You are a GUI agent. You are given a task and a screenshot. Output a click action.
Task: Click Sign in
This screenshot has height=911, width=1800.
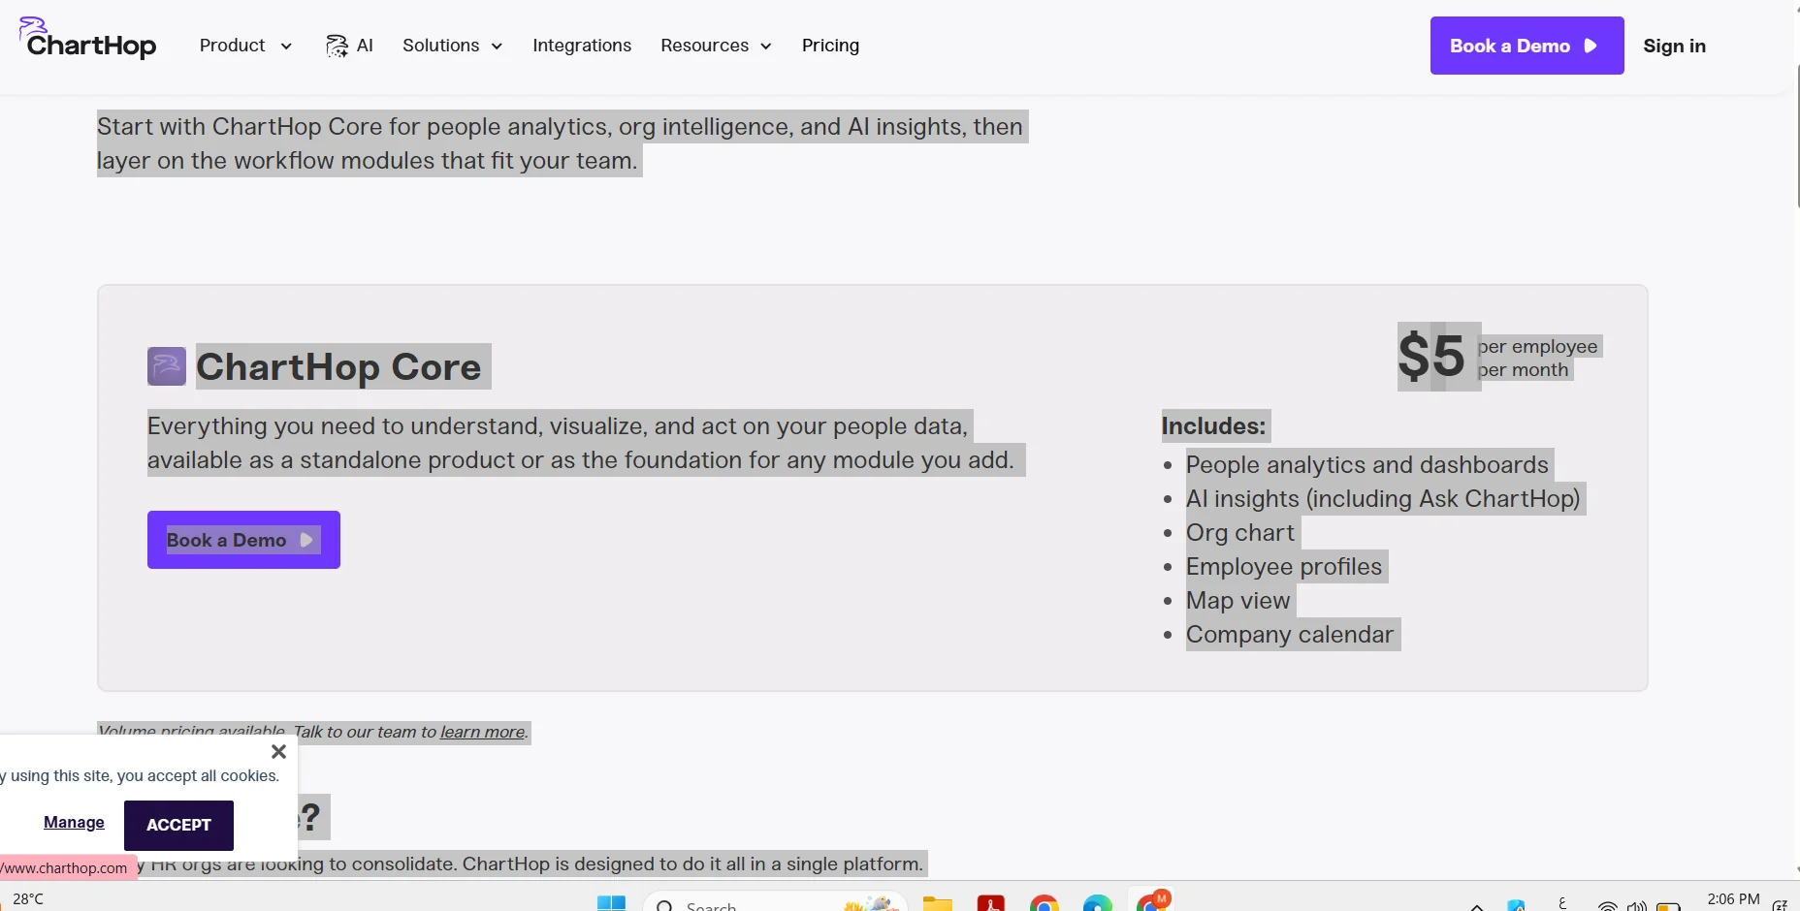tap(1674, 46)
